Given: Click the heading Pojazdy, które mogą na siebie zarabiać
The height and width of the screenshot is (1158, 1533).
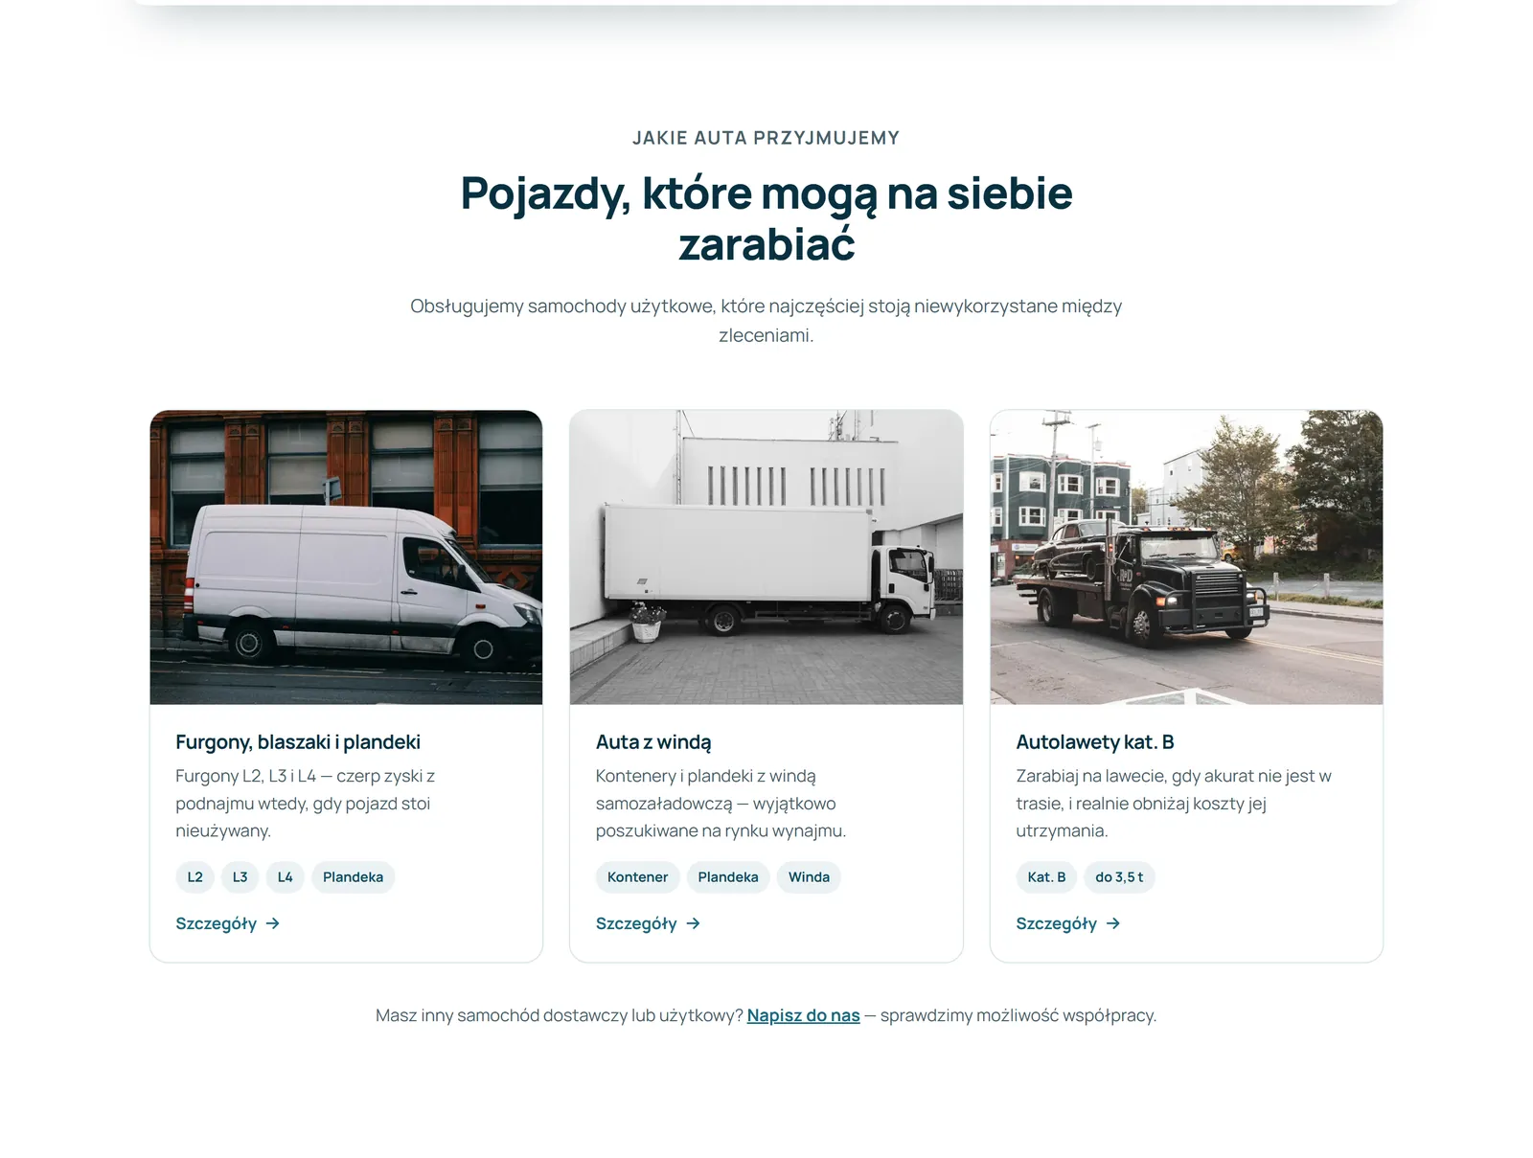Looking at the screenshot, I should pyautogui.click(x=766, y=218).
